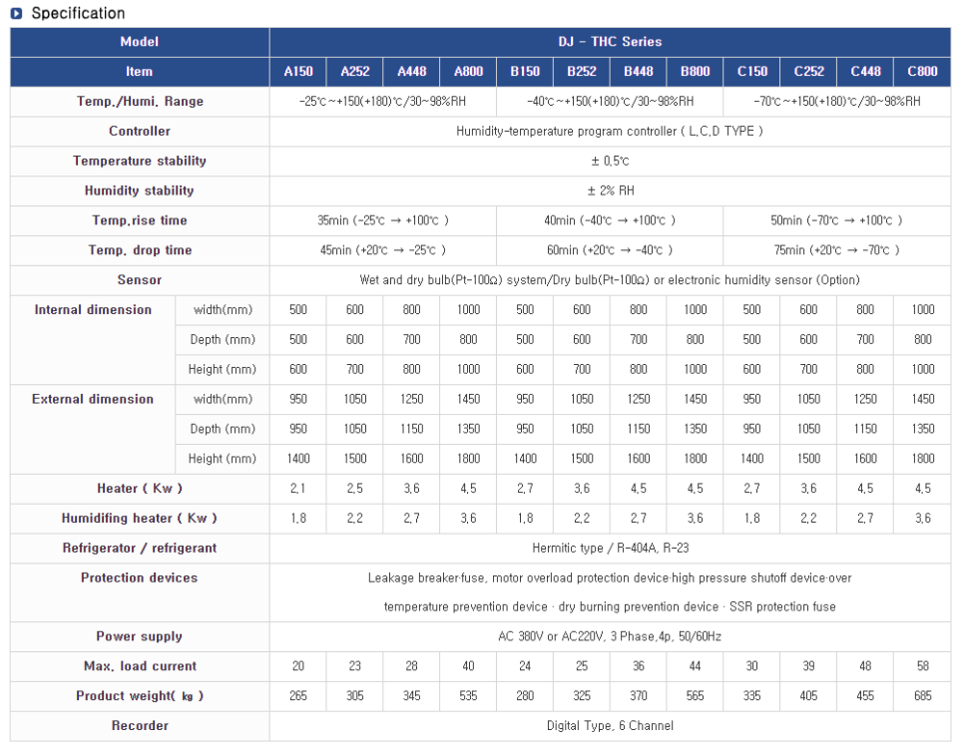Click the Specification heading text
Screen dimensions: 964x756
click(x=78, y=14)
